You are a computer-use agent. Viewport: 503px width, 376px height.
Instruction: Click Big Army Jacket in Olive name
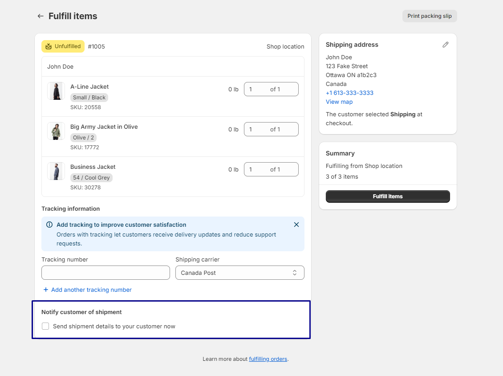pyautogui.click(x=104, y=127)
